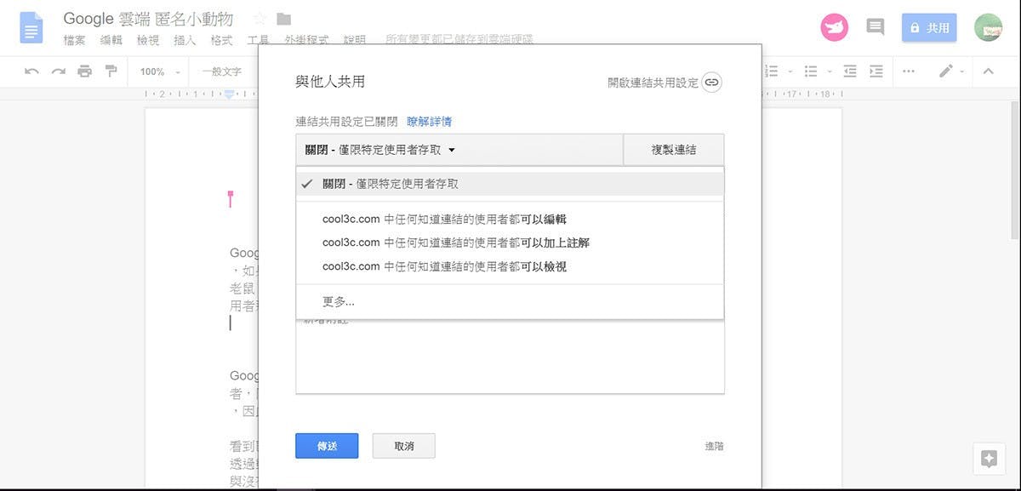Choose cool3c.com 可以檢視 link option

point(510,266)
